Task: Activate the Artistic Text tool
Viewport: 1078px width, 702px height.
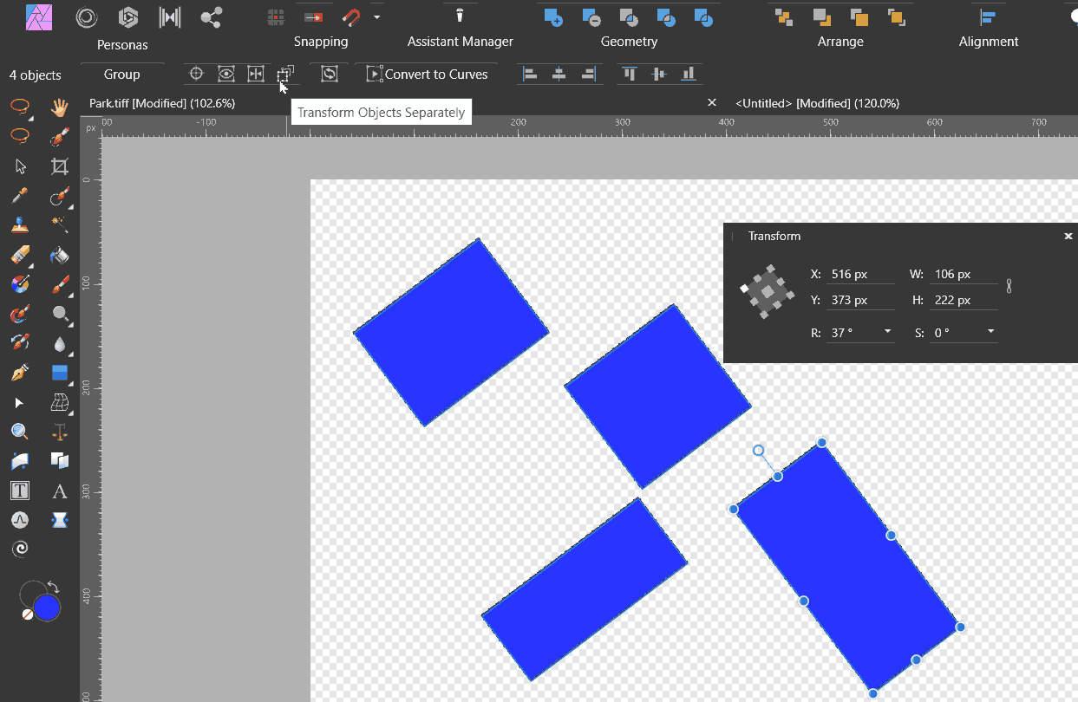Action: click(x=59, y=491)
